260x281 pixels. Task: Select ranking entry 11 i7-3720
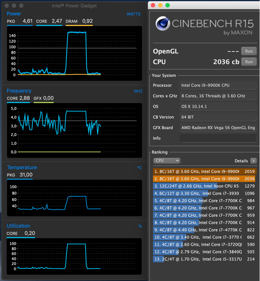point(204,244)
